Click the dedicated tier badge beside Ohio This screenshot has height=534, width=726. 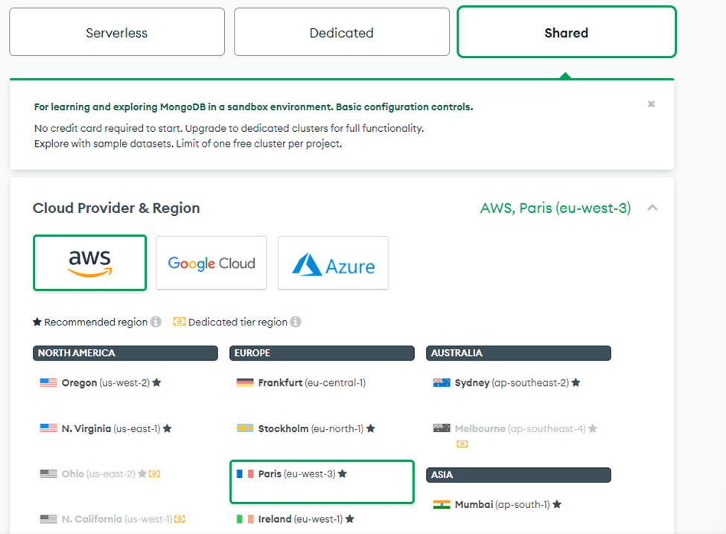tap(155, 474)
